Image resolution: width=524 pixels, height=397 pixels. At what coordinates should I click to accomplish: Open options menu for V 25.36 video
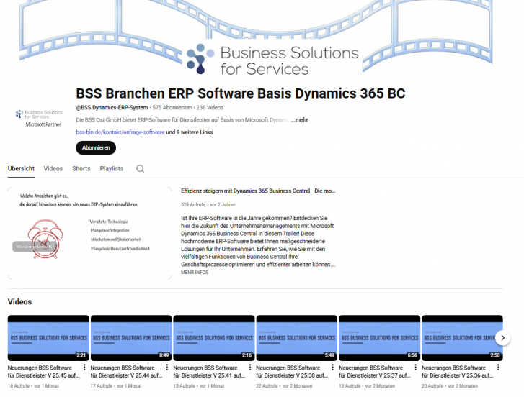498,368
